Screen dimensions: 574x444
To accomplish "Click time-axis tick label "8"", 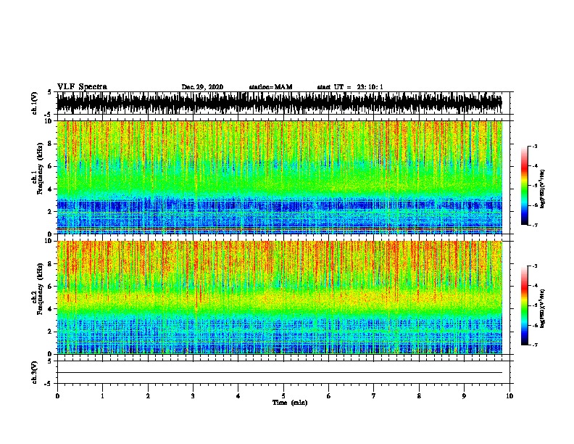I will pos(419,396).
